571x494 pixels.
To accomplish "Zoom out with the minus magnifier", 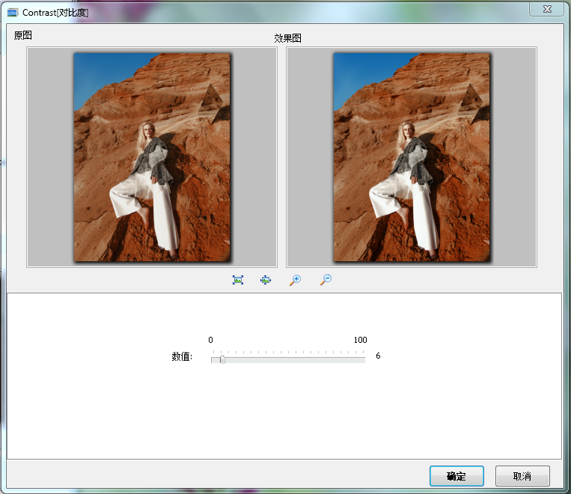I will point(325,279).
